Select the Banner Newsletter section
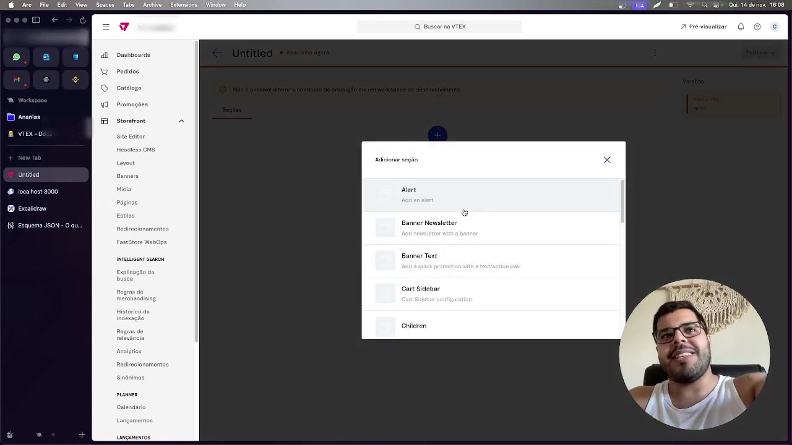792x445 pixels. point(491,228)
